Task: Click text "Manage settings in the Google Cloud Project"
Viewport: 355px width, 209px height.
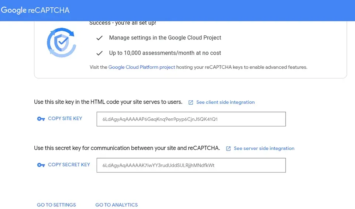Action: (165, 38)
